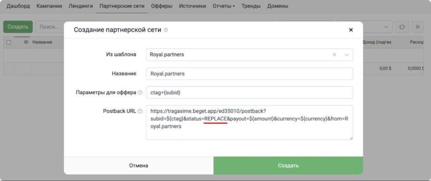Sort by the Название column header
Screen dimensions: 431x181
point(43,42)
